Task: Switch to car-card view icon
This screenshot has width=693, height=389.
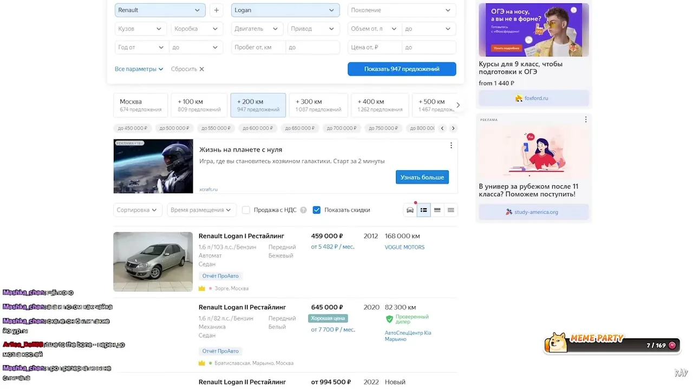Action: coord(410,210)
